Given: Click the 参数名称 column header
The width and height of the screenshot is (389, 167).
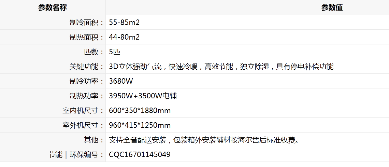Looking at the screenshot, I should [x=53, y=8].
